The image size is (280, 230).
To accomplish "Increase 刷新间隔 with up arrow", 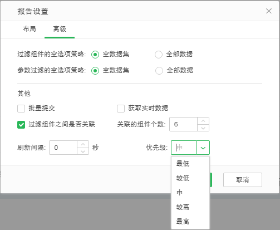I will (x=83, y=144).
